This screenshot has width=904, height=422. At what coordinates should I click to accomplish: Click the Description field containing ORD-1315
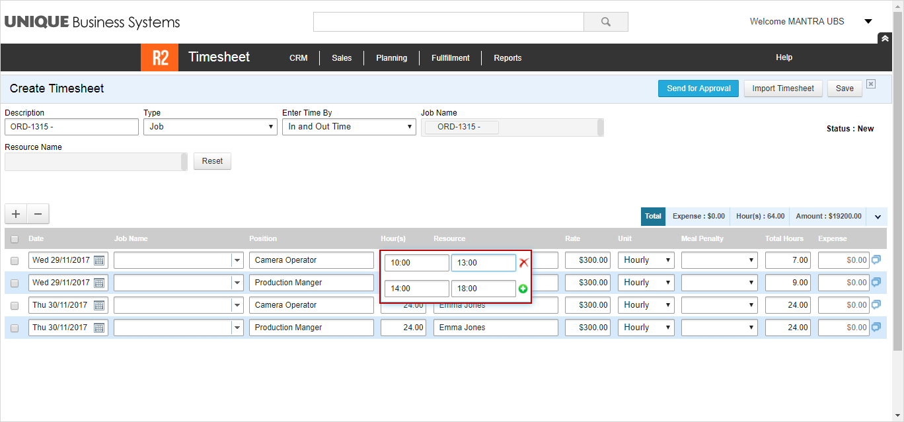(x=71, y=127)
